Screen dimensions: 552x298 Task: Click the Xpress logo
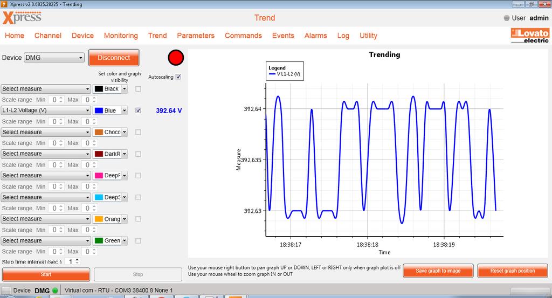[x=22, y=18]
